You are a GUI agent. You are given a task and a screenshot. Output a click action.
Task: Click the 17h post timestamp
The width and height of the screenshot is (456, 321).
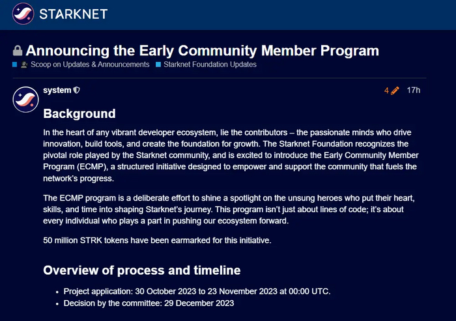414,91
